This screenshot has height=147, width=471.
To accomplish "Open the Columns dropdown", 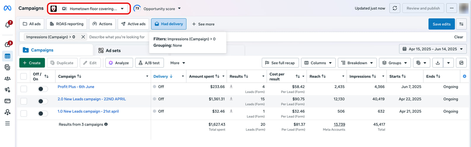I will [318, 63].
